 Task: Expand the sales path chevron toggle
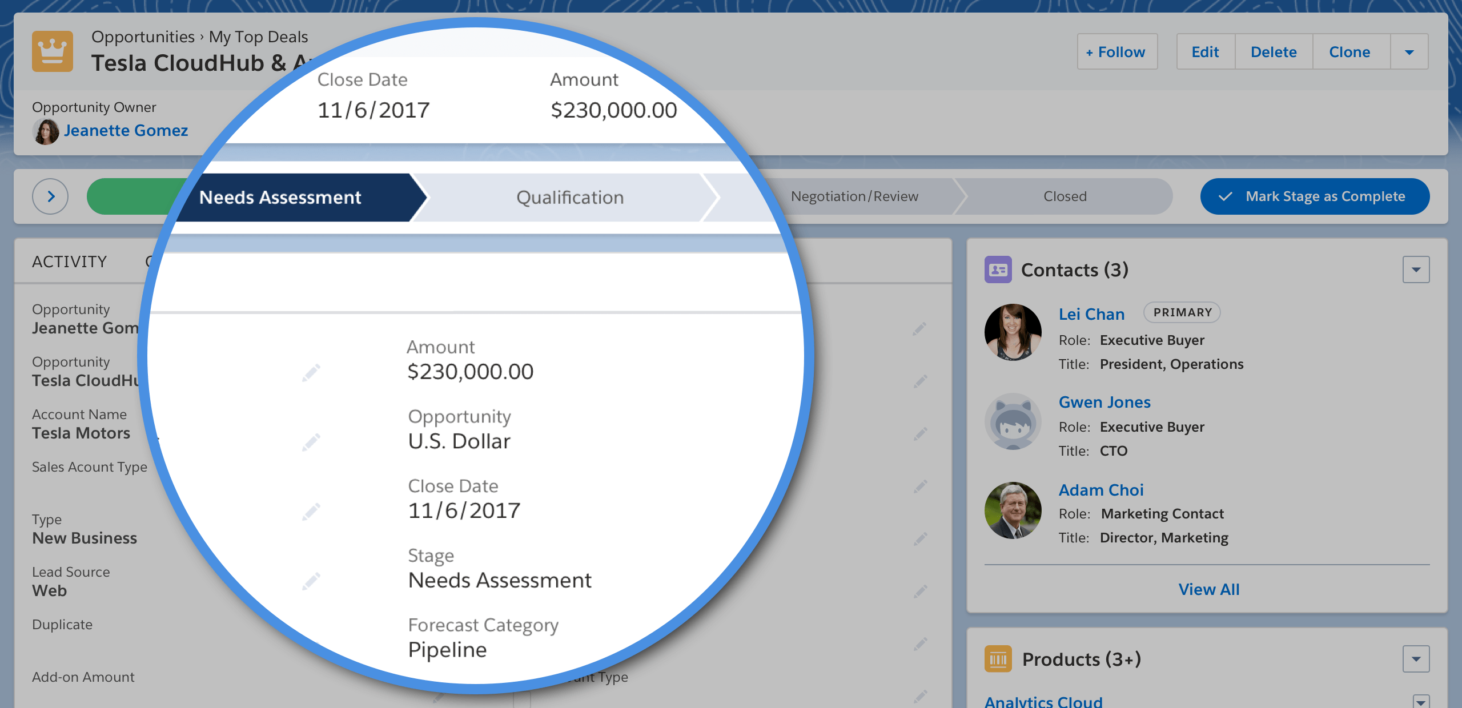tap(50, 196)
